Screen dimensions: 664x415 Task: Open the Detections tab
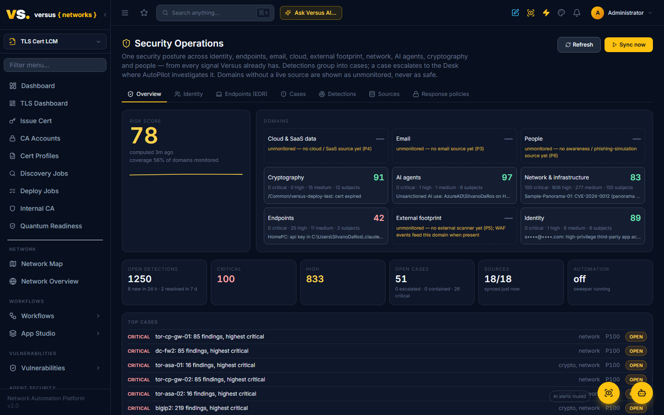(338, 94)
